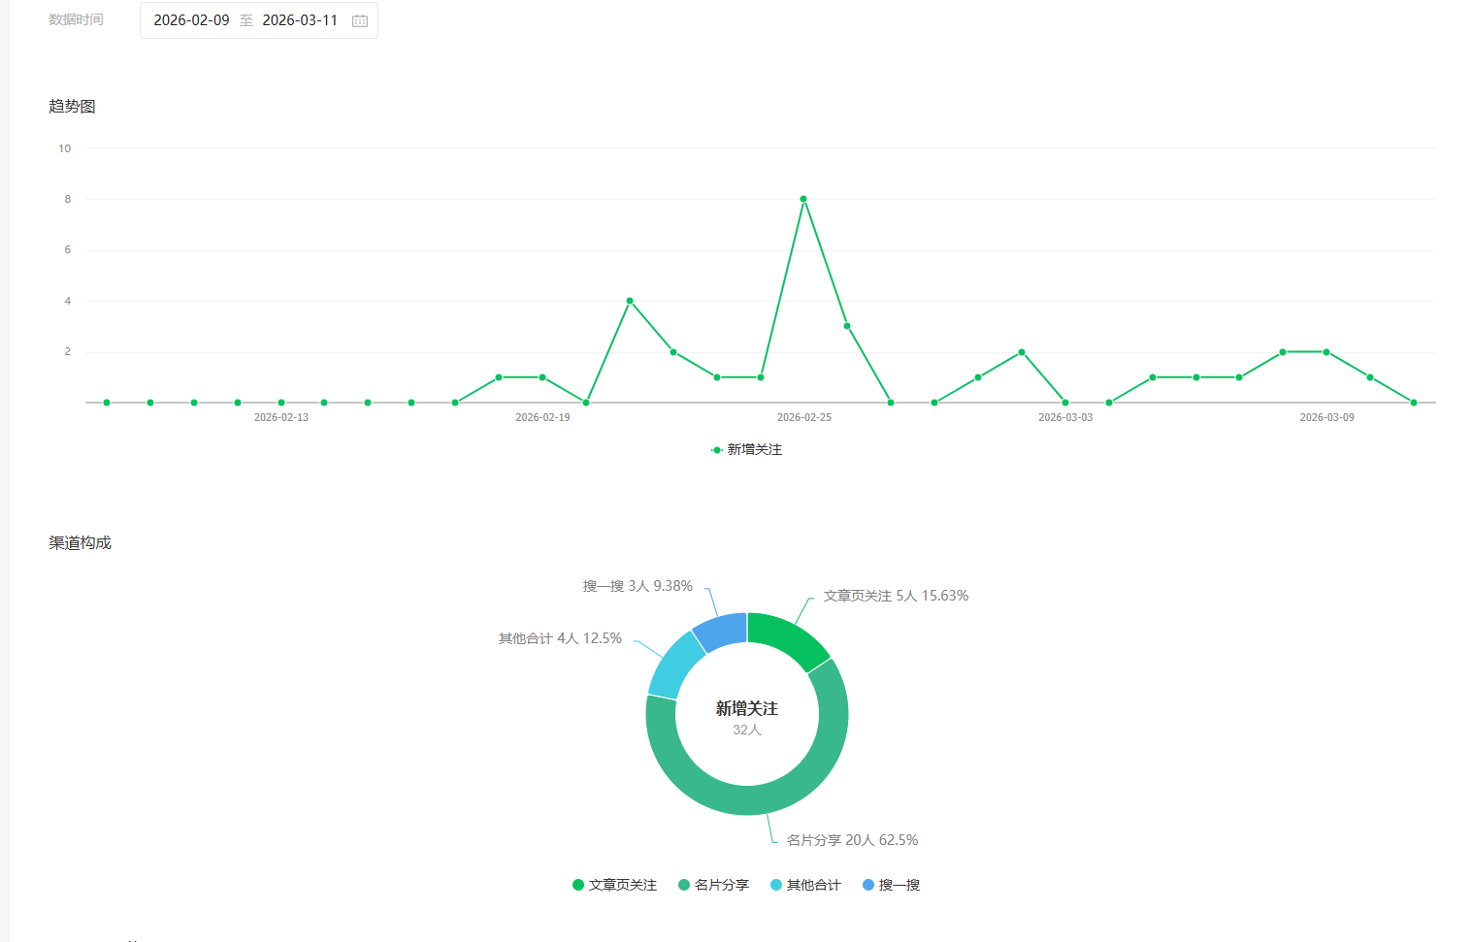Click the 32人 total in donut center

coord(747,730)
